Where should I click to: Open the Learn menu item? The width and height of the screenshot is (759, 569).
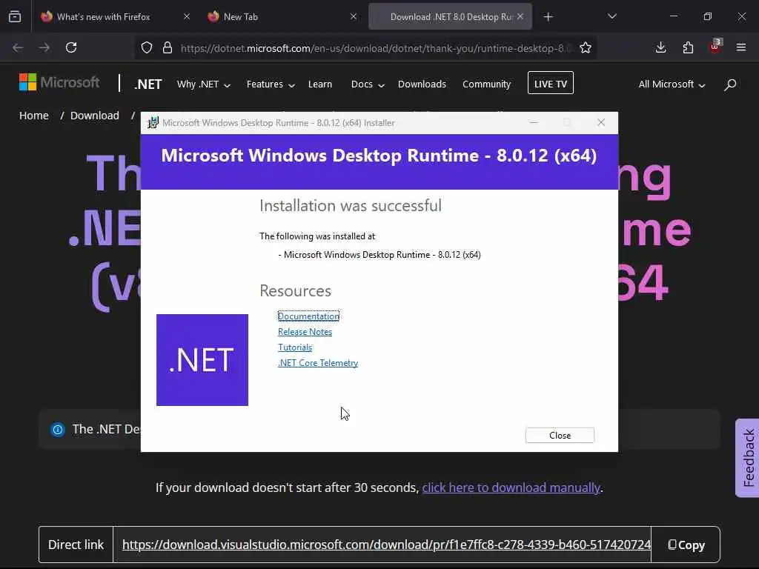click(320, 84)
